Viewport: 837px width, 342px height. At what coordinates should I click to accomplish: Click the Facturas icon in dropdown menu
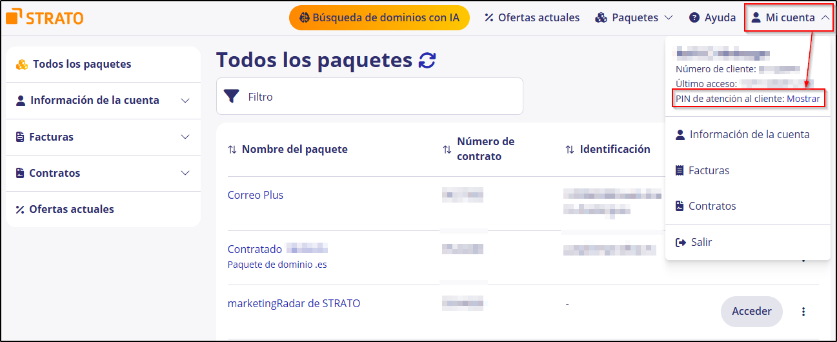(680, 170)
